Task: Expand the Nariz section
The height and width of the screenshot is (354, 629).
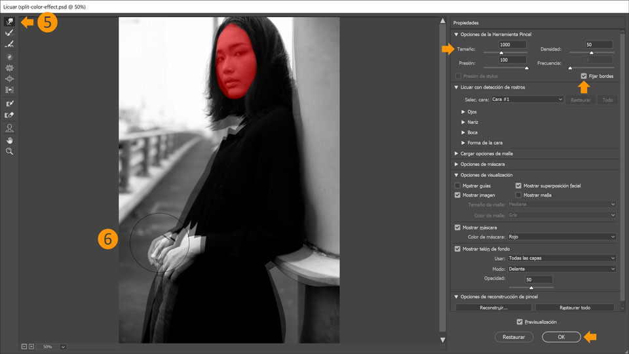Action: pyautogui.click(x=463, y=122)
